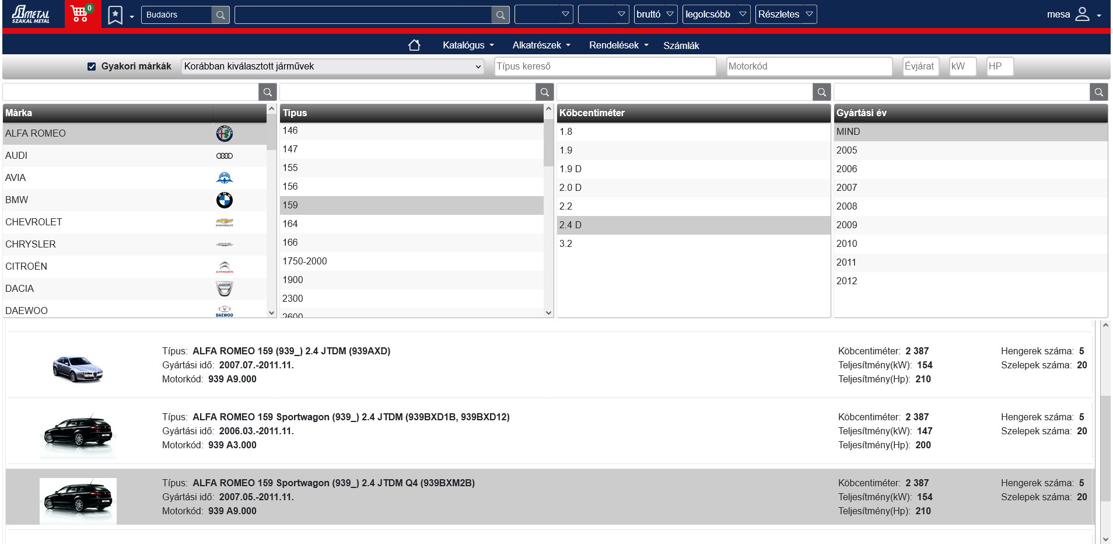
Task: Click the Audi rings logo
Action: coord(225,156)
